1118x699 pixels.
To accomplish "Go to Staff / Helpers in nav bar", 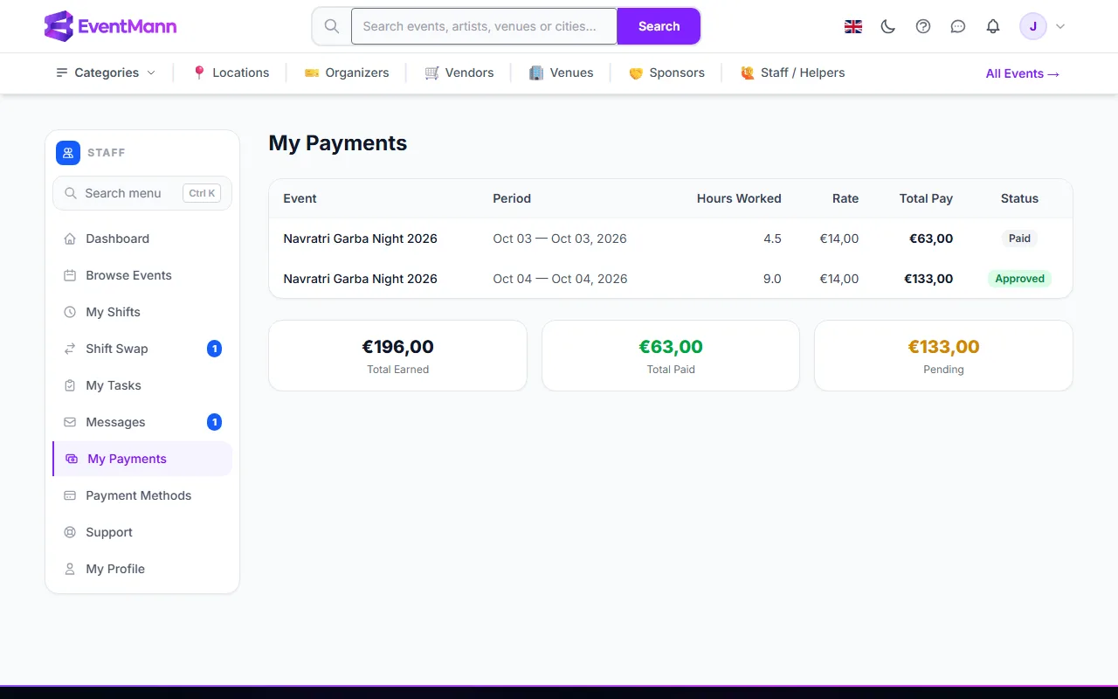I will [792, 73].
